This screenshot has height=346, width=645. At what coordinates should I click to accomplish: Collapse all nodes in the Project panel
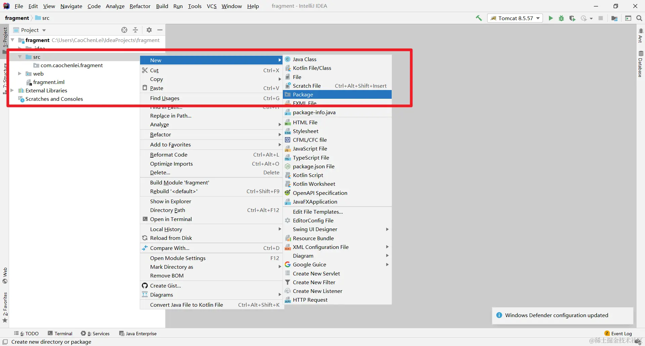coord(135,30)
